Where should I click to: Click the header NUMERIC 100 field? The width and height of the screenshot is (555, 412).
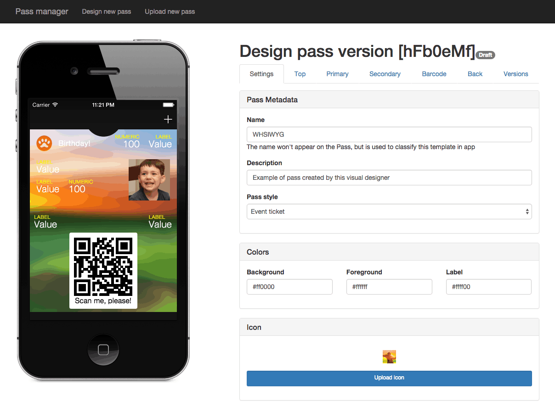coord(127,141)
